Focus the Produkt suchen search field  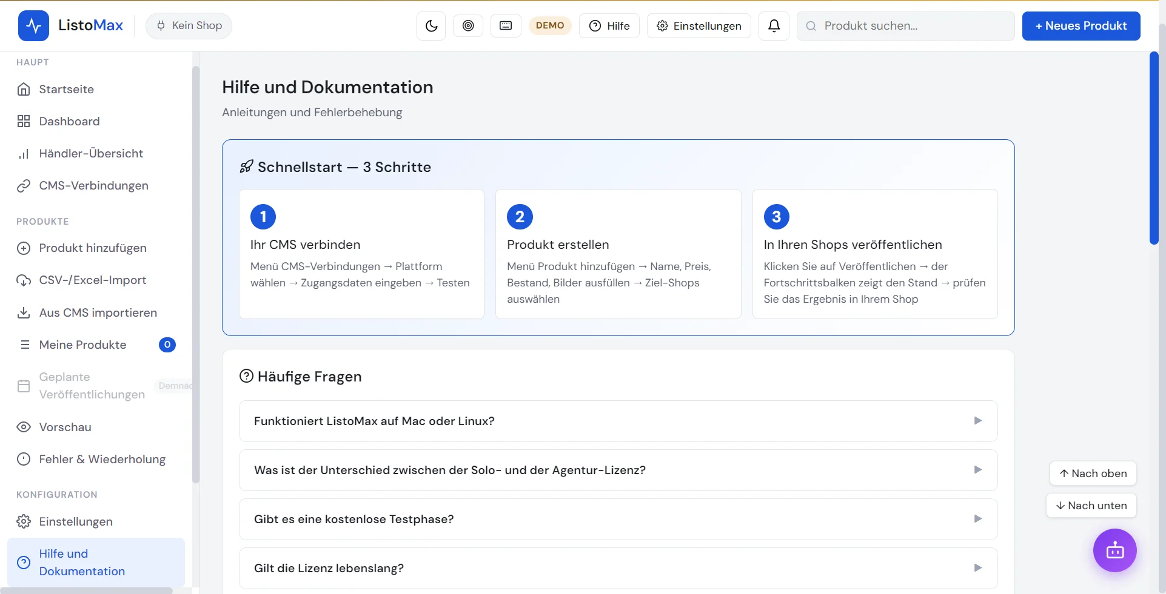point(905,25)
